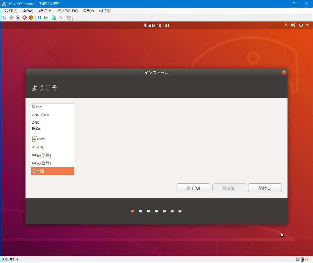Screen dimensions: 313x263
Task: Pause the virtual machine
Action: (39, 18)
